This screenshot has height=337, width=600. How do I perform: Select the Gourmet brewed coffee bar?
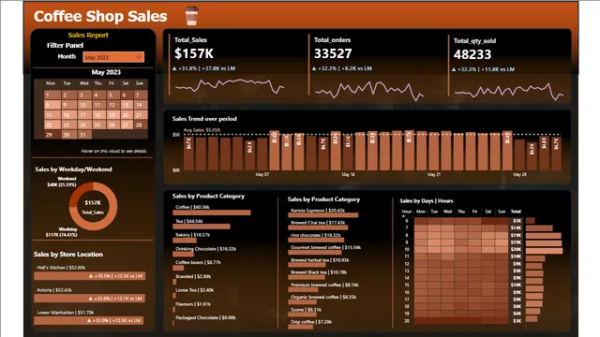(315, 252)
